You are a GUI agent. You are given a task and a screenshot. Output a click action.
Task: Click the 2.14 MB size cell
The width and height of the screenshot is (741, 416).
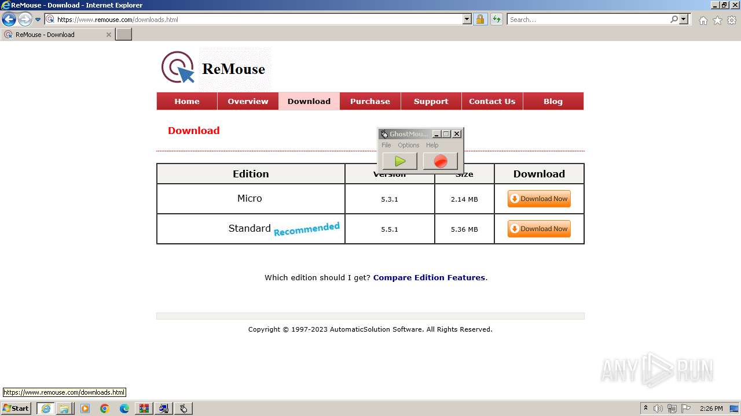pyautogui.click(x=464, y=199)
